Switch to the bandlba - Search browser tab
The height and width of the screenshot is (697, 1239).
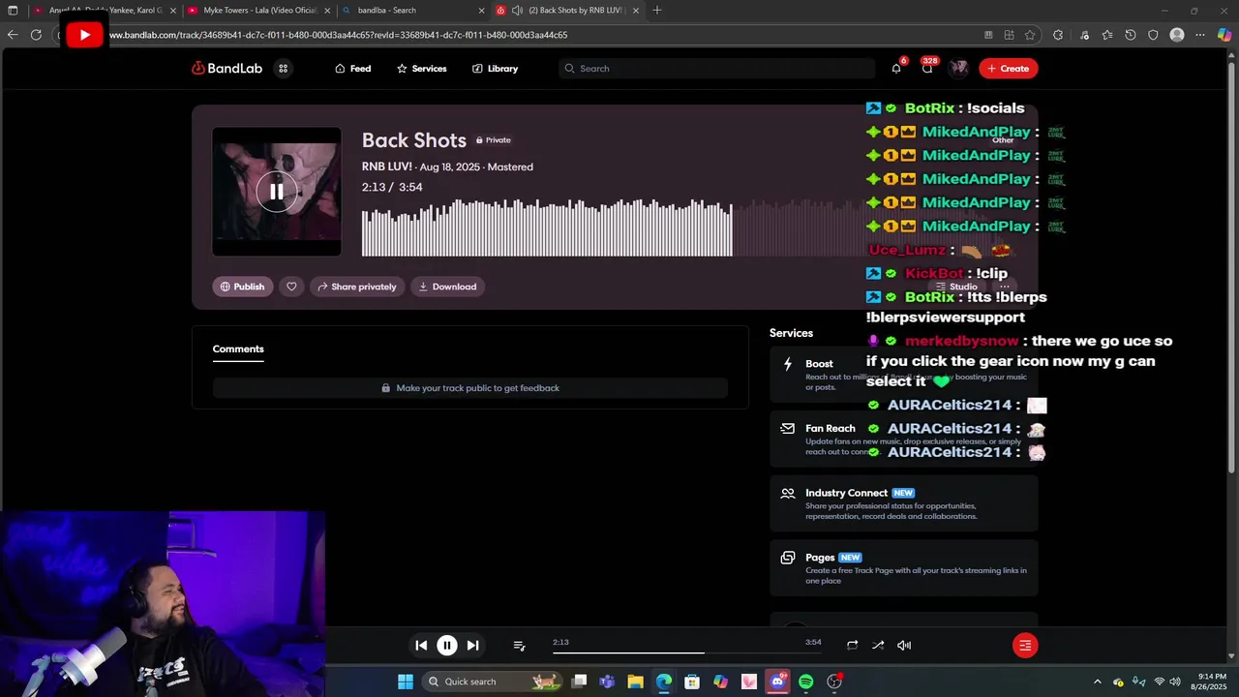pos(411,11)
